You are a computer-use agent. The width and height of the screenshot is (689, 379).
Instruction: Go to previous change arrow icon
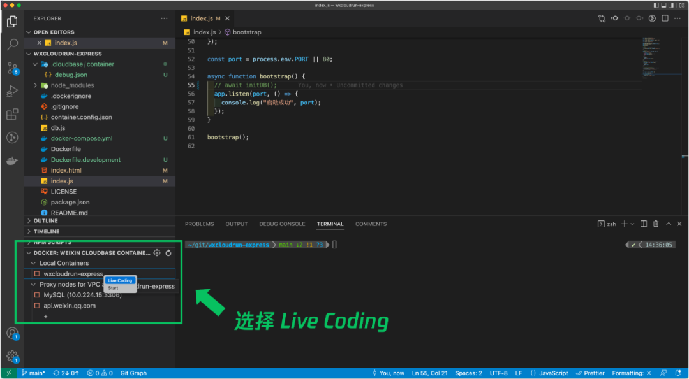[x=614, y=18]
